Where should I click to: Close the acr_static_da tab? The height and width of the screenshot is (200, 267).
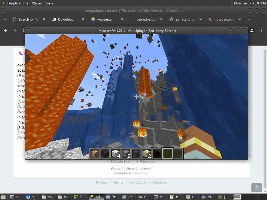[201, 19]
